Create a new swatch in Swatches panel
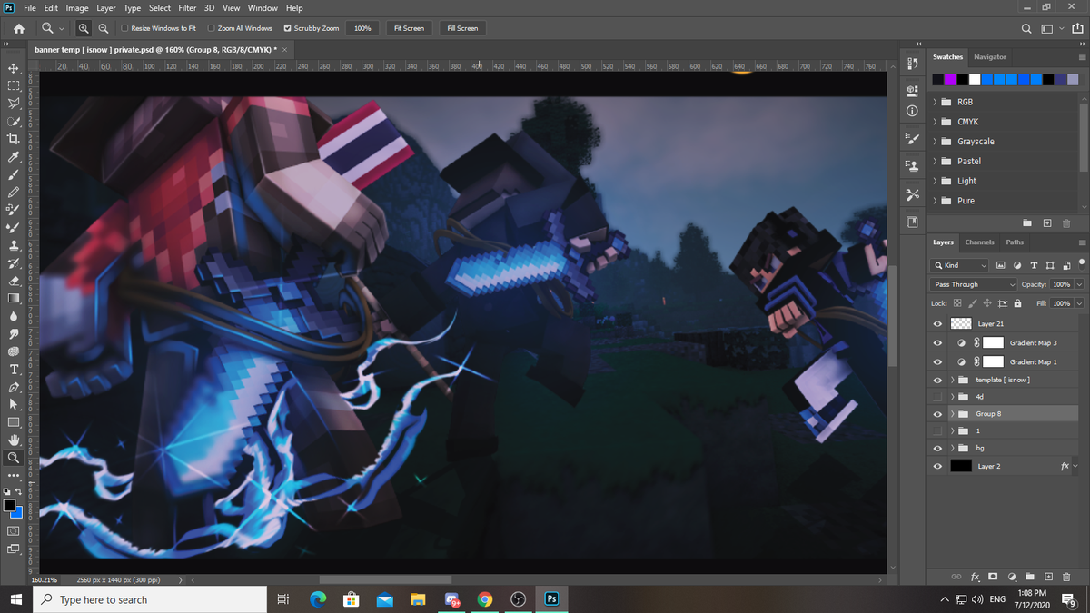The width and height of the screenshot is (1090, 613). click(1047, 222)
